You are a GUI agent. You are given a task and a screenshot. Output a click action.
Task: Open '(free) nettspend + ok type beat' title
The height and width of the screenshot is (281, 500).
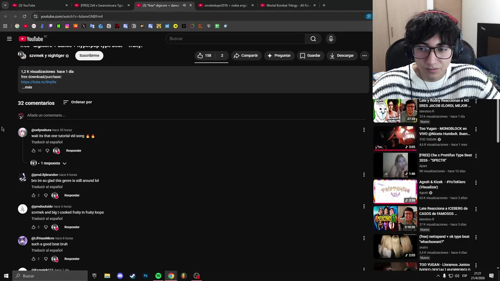444,239
